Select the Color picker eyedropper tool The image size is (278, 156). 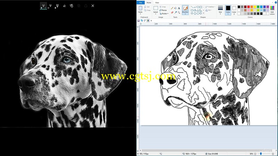pos(175,12)
